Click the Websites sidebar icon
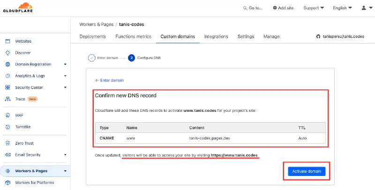Screen dimensions: 375x190 (x=7, y=41)
